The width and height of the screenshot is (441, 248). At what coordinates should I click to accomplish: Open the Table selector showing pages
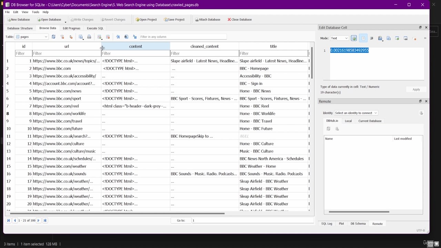pos(31,37)
